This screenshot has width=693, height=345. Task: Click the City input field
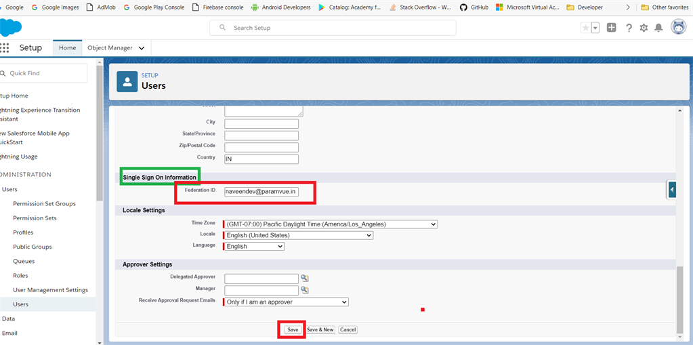[261, 124]
